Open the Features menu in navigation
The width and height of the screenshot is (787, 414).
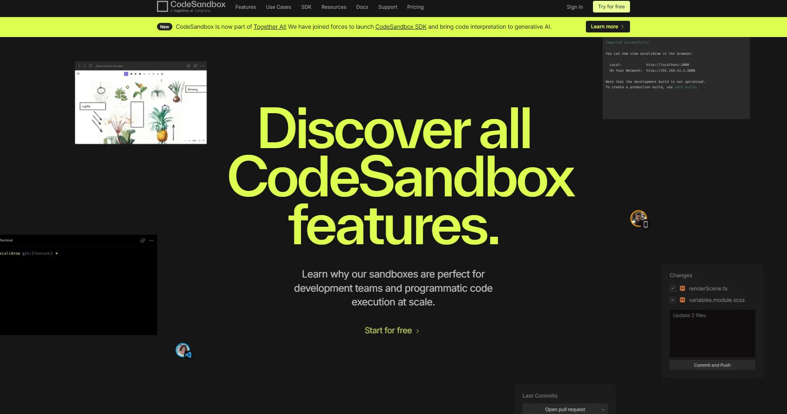point(245,7)
